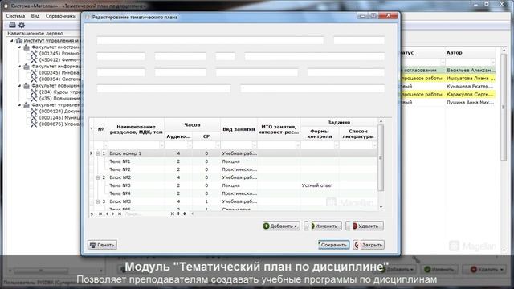The height and width of the screenshot is (289, 514).
Task: Click the Устный ответ cell
Action: click(x=320, y=185)
